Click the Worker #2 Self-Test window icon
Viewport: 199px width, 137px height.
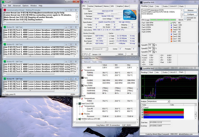tap(5, 44)
